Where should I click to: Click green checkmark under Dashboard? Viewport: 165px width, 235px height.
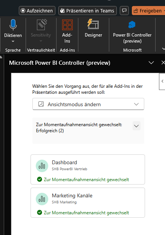click(x=40, y=179)
